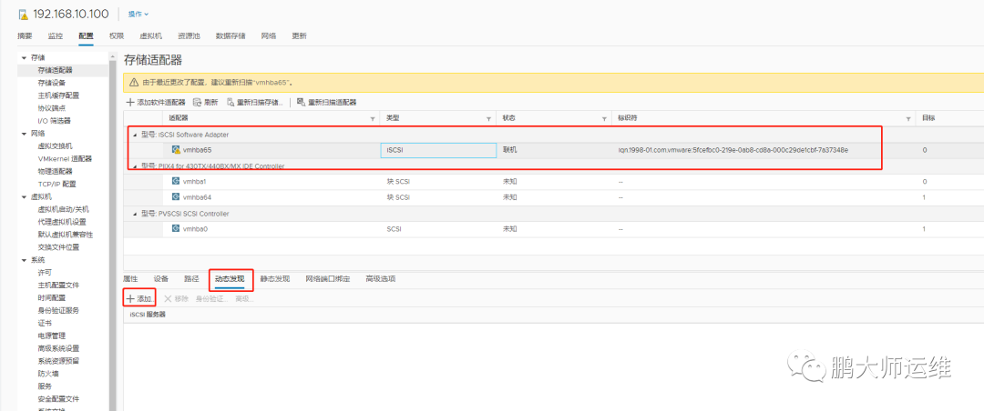984x411 pixels.
Task: Open the 资源池 tab
Action: (x=189, y=35)
